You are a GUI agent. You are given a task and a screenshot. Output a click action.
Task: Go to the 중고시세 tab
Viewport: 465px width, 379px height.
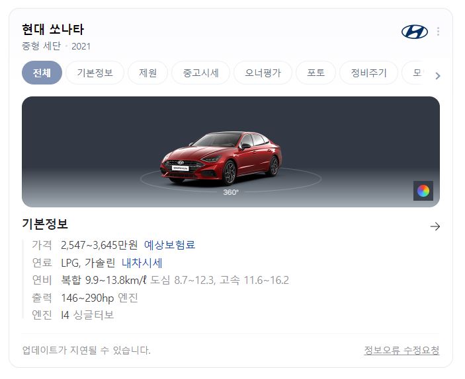(x=201, y=73)
